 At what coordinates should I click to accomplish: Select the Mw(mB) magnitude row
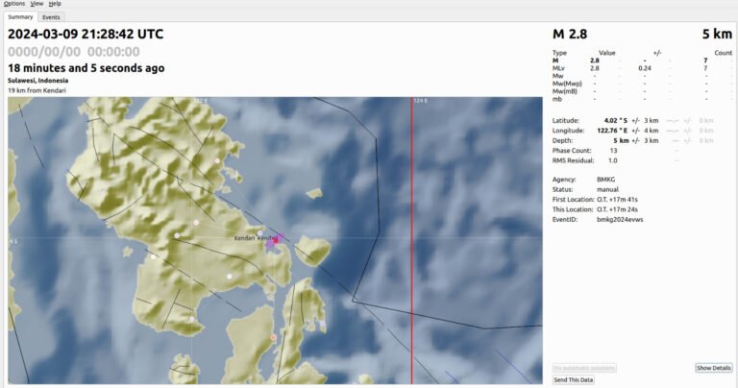(642, 91)
